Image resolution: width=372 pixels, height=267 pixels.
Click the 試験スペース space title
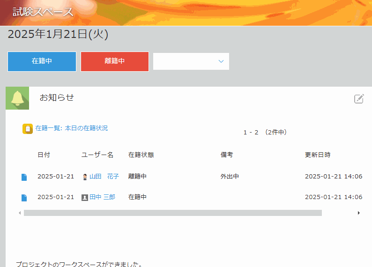43,12
